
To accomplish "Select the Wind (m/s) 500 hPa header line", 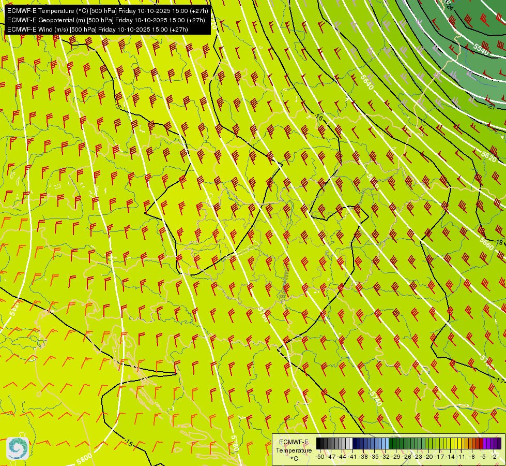I will tap(98, 30).
